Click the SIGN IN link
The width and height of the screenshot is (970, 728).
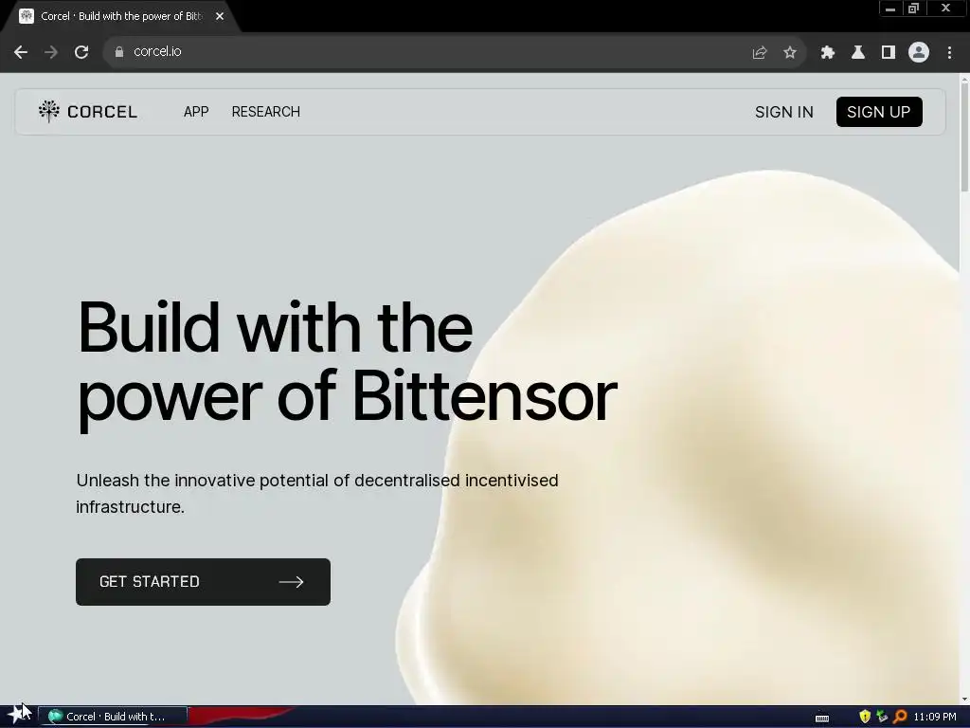(783, 112)
